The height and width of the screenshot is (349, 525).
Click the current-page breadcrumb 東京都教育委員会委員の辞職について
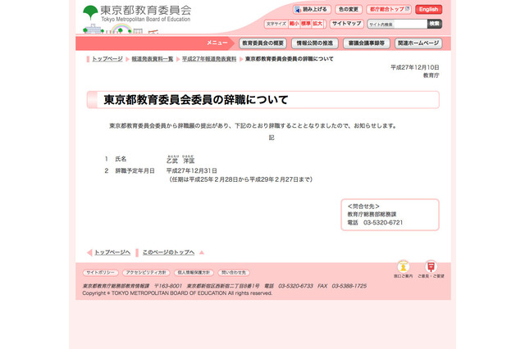pos(290,59)
